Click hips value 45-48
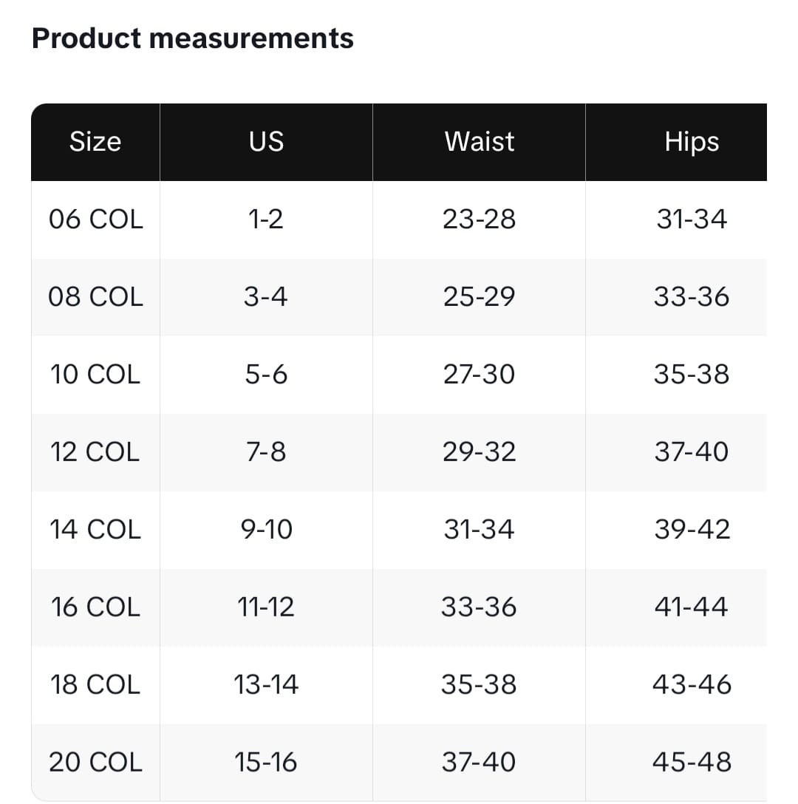The image size is (798, 804). coord(692,762)
